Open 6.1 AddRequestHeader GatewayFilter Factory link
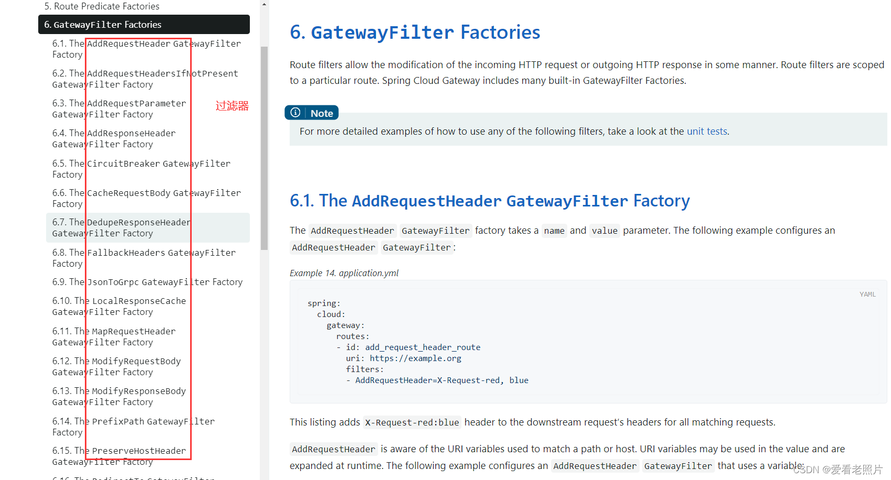891x480 pixels. click(147, 49)
